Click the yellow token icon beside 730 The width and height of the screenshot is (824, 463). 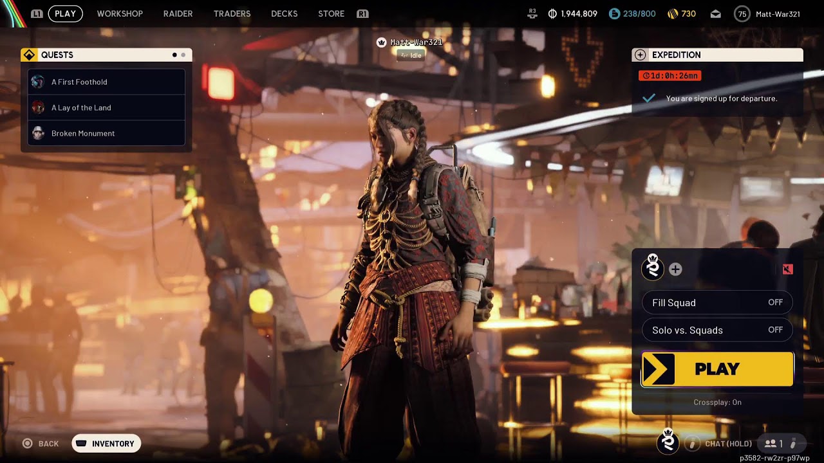(672, 14)
